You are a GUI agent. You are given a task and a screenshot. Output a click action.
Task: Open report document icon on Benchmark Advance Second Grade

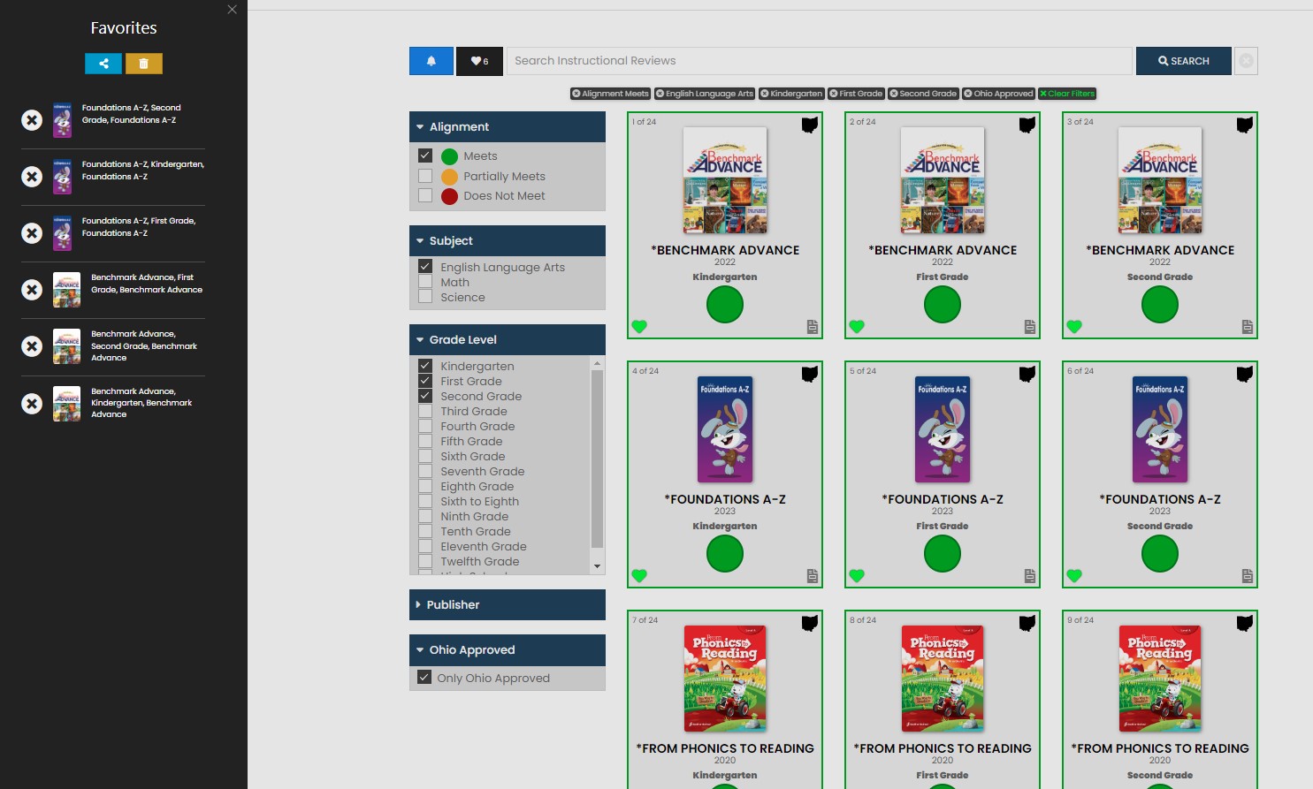1248,327
